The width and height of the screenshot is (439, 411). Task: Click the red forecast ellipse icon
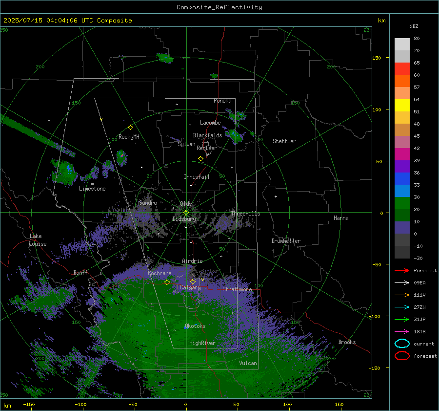click(402, 356)
